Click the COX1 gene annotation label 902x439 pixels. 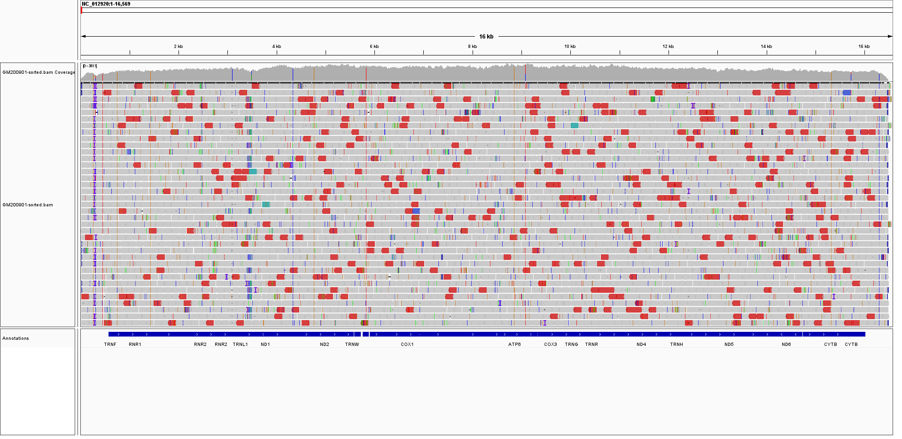[x=407, y=344]
